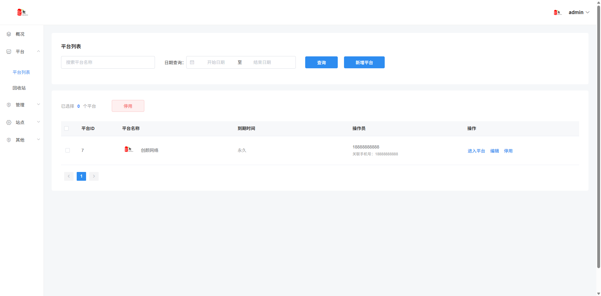Click the 关联手机号 linked phone text
Screen dimensions: 601x296
click(375, 154)
